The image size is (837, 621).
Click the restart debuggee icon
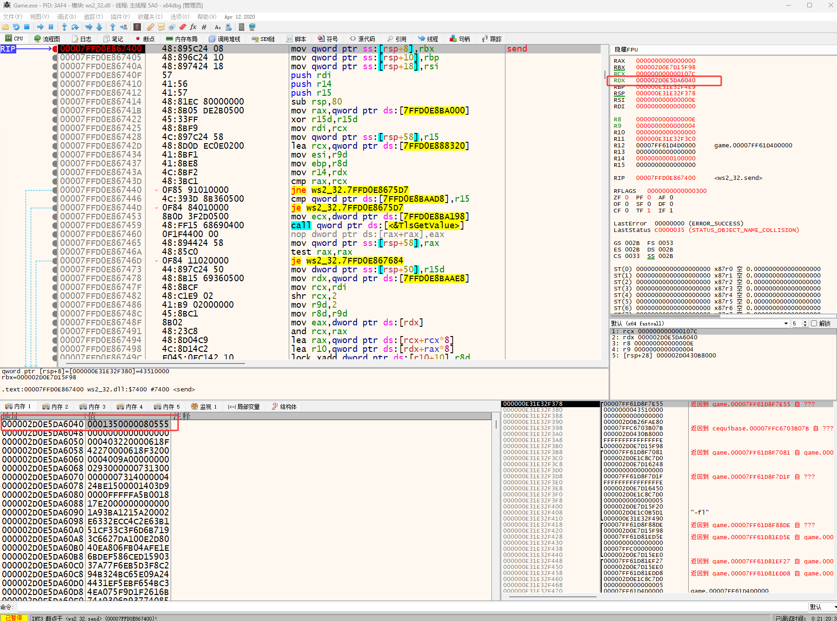tap(16, 27)
